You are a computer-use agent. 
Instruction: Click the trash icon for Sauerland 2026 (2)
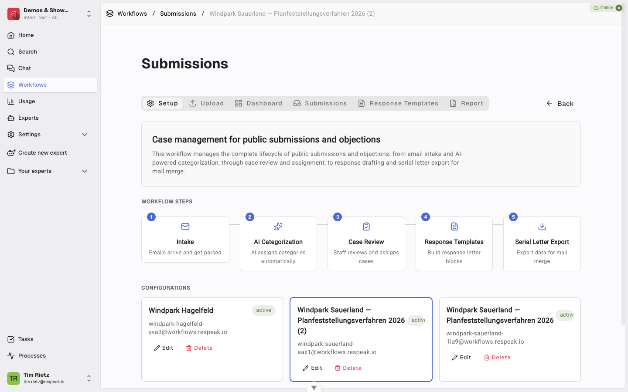coord(338,368)
